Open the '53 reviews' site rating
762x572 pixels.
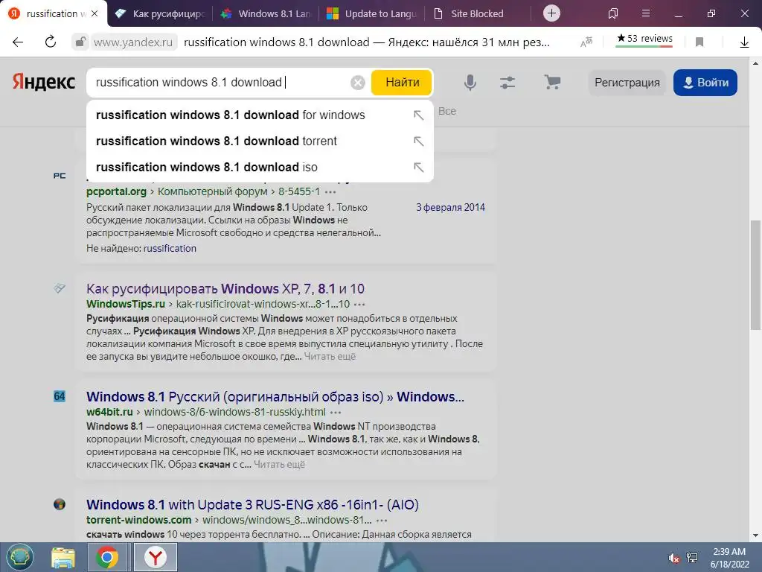pos(644,39)
